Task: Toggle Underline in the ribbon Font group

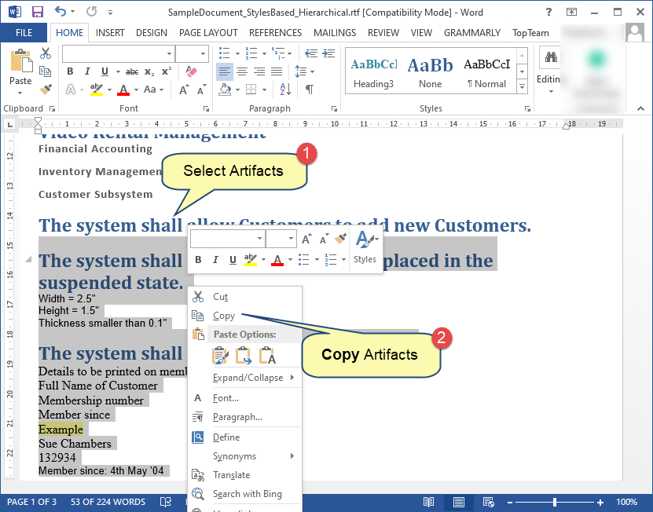Action: [x=105, y=71]
